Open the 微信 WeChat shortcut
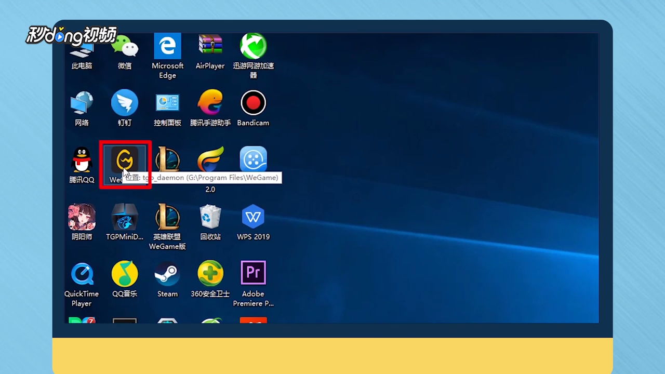The image size is (665, 374). (x=125, y=47)
